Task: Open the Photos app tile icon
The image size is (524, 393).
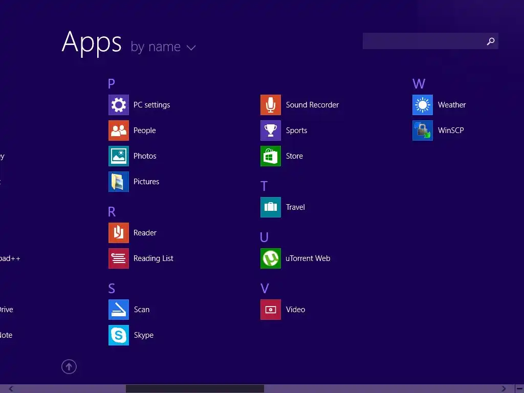Action: 118,156
